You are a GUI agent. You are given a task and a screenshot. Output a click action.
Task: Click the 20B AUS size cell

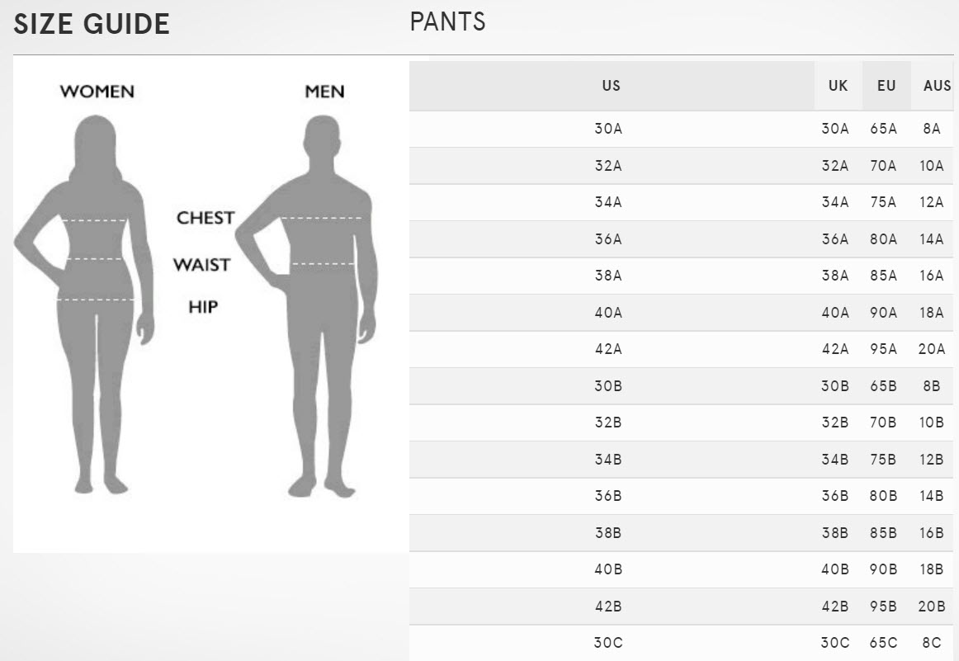coord(931,607)
